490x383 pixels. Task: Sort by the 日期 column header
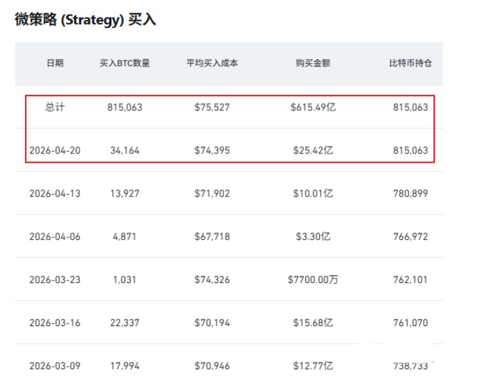[x=55, y=63]
